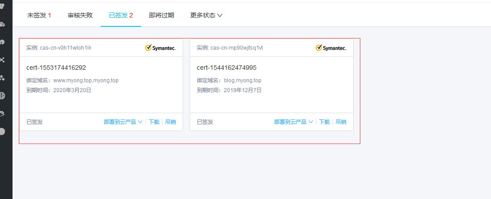The width and height of the screenshot is (491, 199).
Task: Click Symantec logo on cert-1544162474995 card
Action: coord(331,48)
